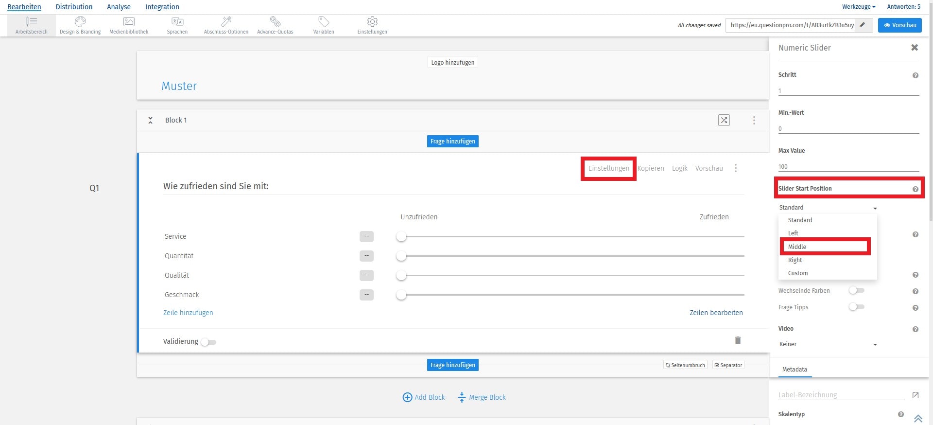The height and width of the screenshot is (425, 933).
Task: Collapse Block 1 with chevron icon
Action: click(x=151, y=120)
